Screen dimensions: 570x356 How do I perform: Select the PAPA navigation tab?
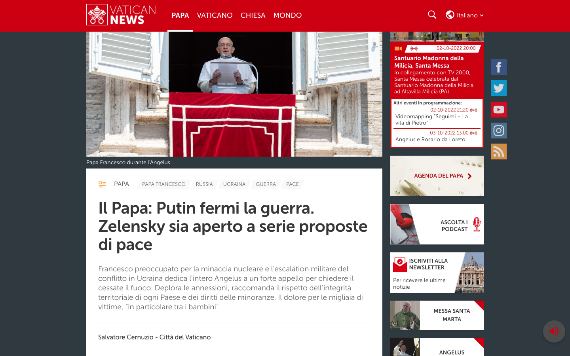point(180,15)
